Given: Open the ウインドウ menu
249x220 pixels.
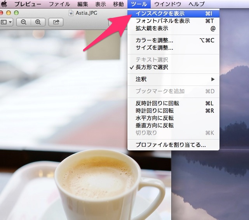Looking at the screenshot, I should coord(168,4).
